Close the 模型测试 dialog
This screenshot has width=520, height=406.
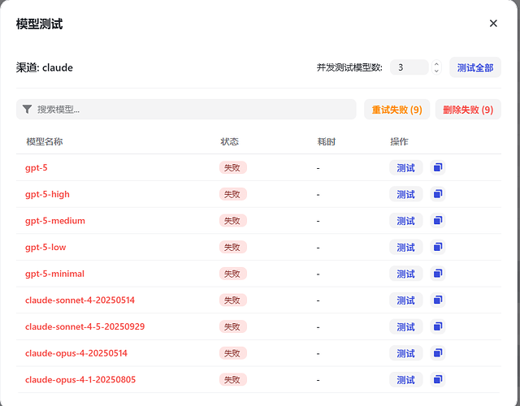[493, 24]
